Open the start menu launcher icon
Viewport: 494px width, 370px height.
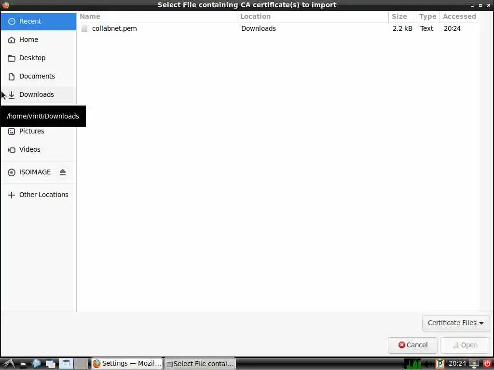point(9,364)
